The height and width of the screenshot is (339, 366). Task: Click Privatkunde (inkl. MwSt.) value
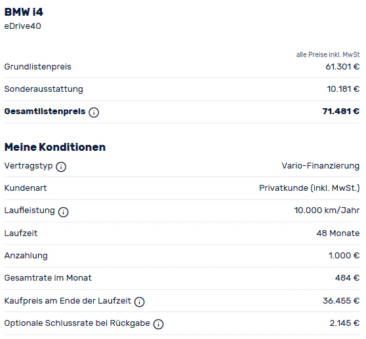tap(310, 188)
